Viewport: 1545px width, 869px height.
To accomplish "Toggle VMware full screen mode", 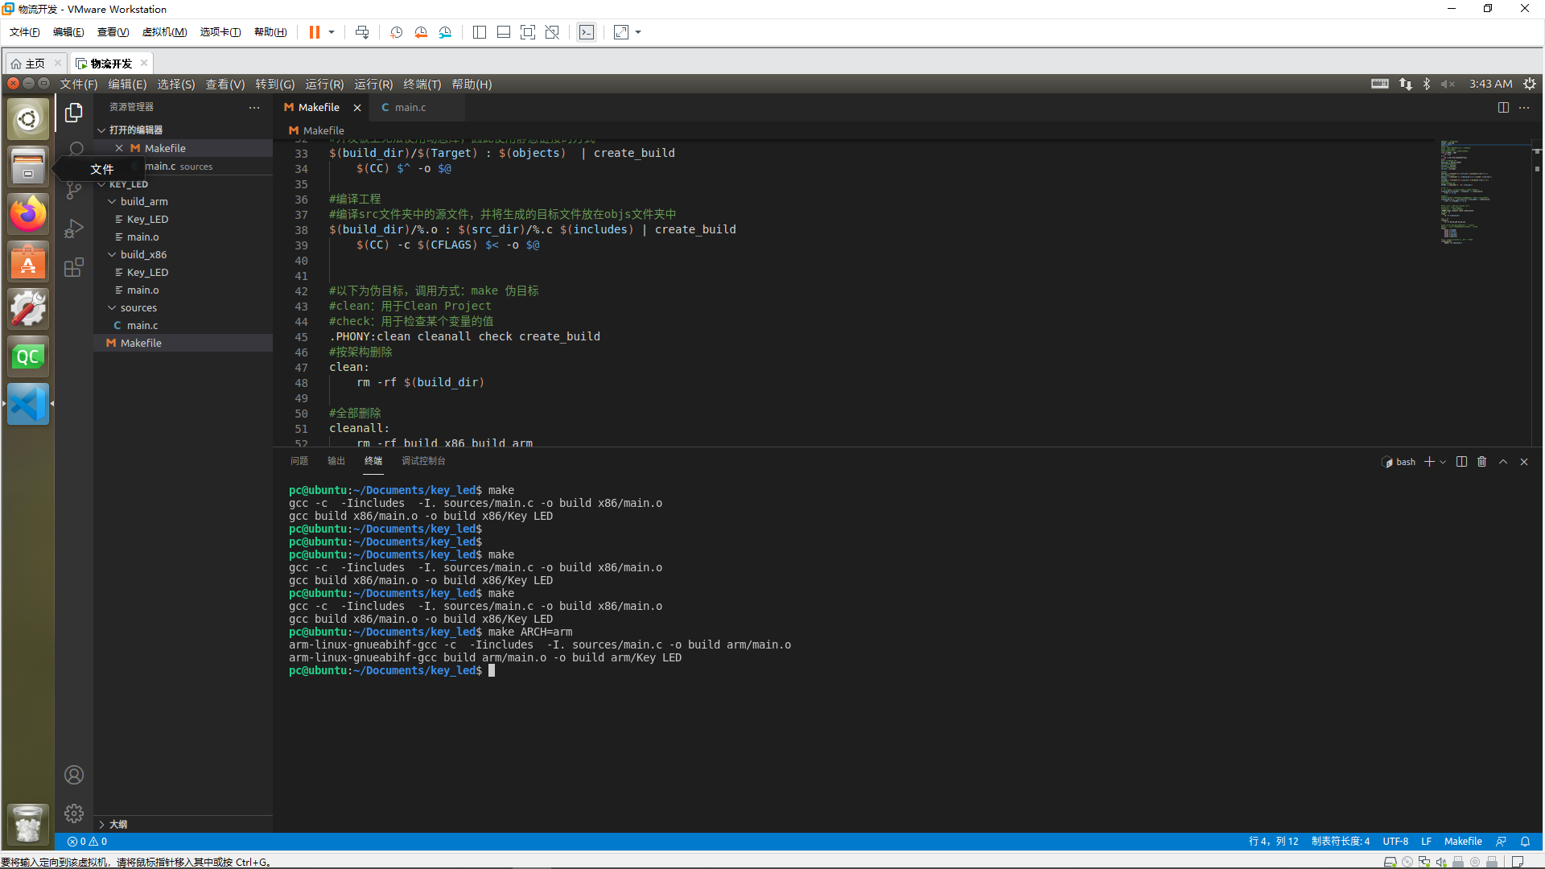I will [x=527, y=32].
